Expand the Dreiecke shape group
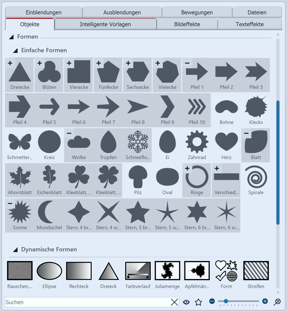This screenshot has width=287, height=312. pos(10,63)
